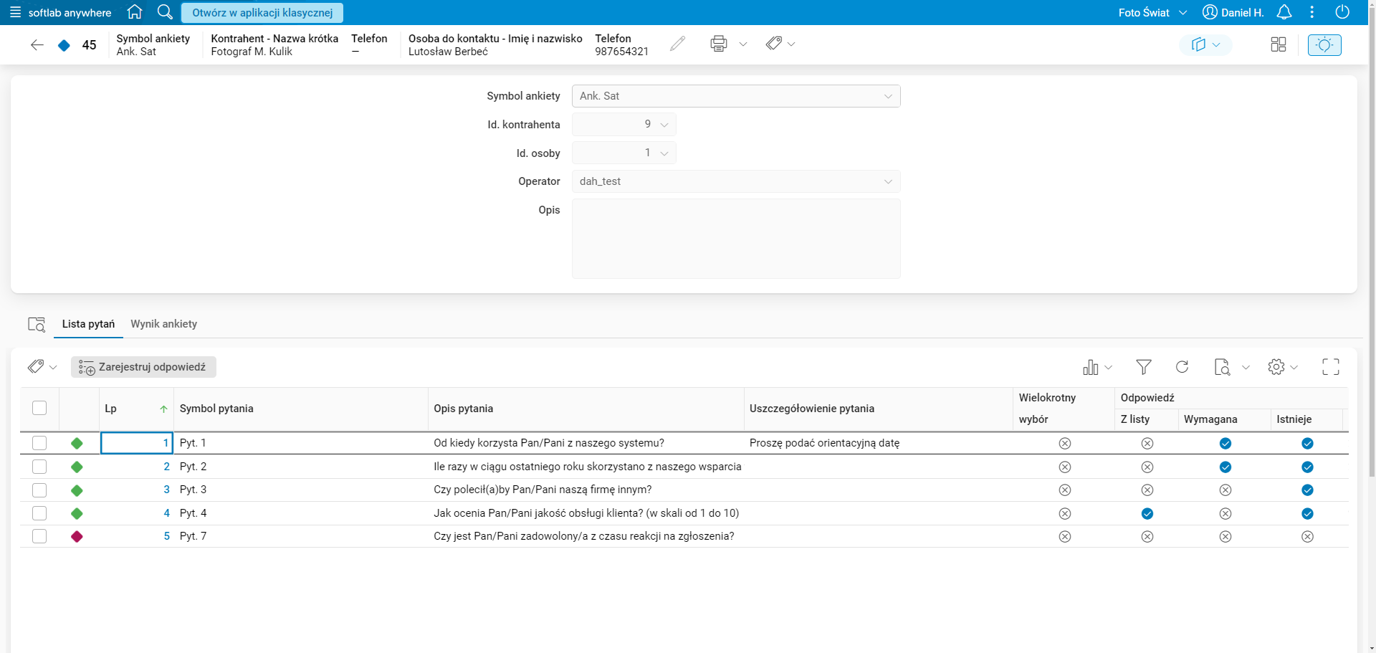Navigate back with the arrow icon

pos(37,45)
